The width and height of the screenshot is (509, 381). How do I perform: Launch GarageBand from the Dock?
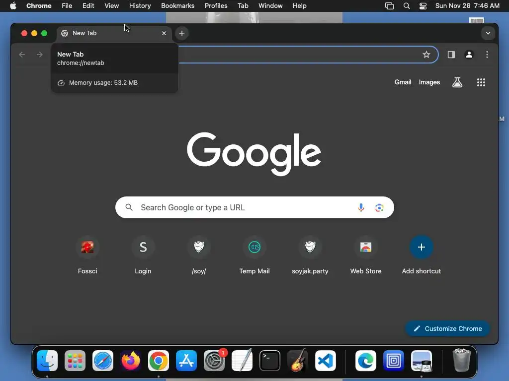pos(298,361)
